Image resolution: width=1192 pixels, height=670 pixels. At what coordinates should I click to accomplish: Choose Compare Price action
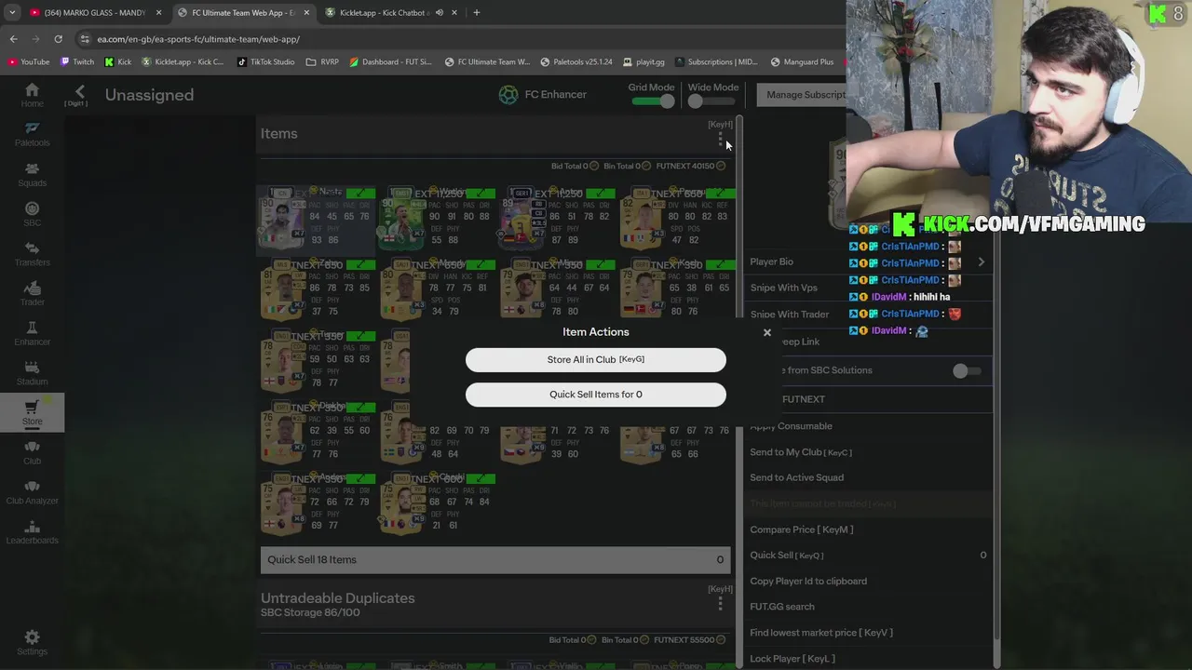click(802, 529)
